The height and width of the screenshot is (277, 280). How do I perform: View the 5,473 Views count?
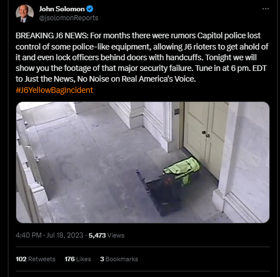click(106, 235)
